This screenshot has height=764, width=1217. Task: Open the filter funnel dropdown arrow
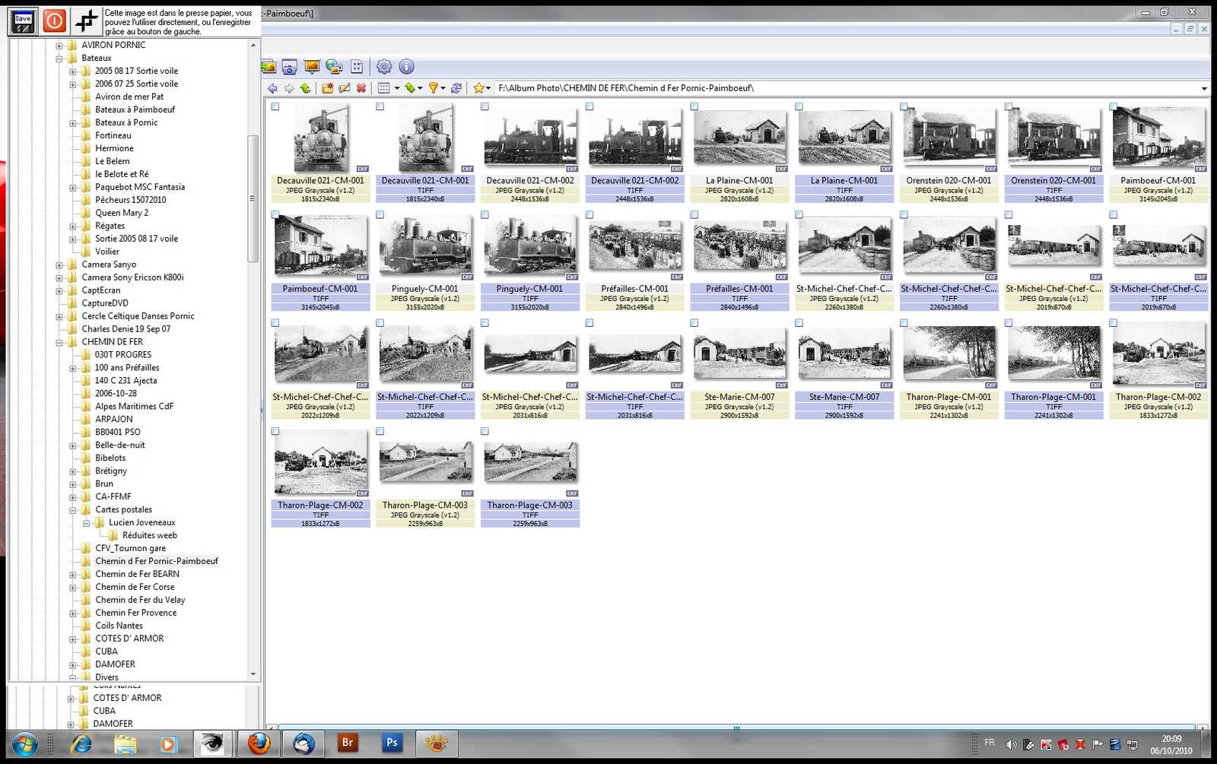tap(443, 89)
